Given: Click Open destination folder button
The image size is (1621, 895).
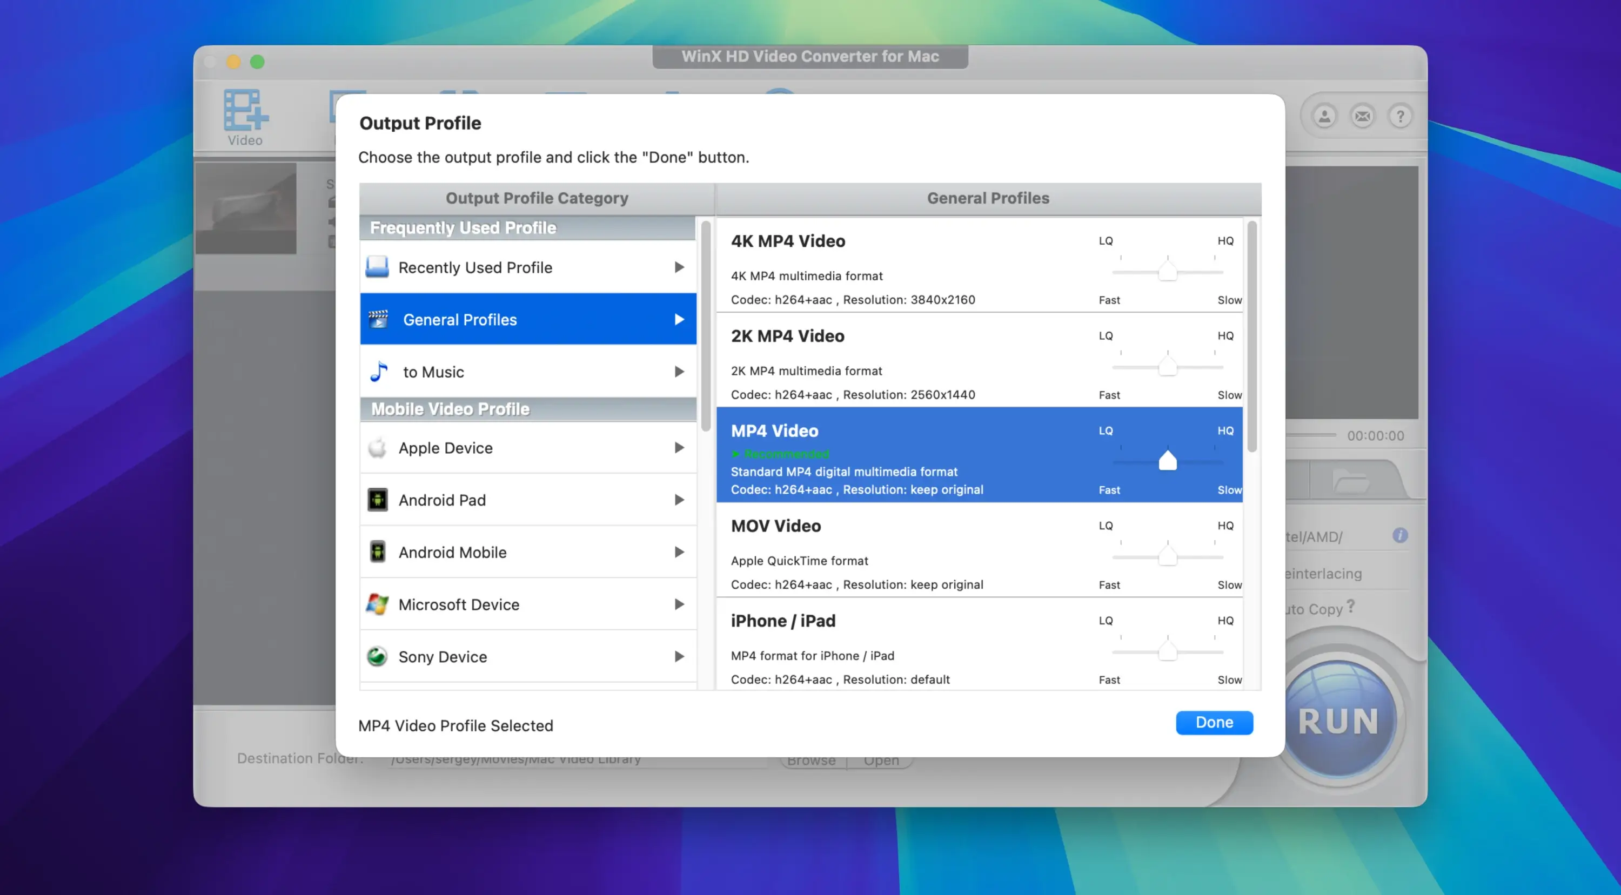Looking at the screenshot, I should [x=881, y=761].
